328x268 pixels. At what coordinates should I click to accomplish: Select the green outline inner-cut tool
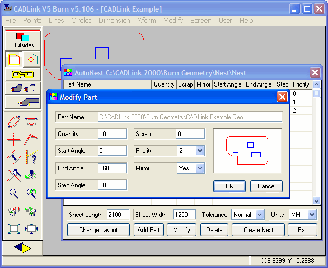(x=31, y=59)
